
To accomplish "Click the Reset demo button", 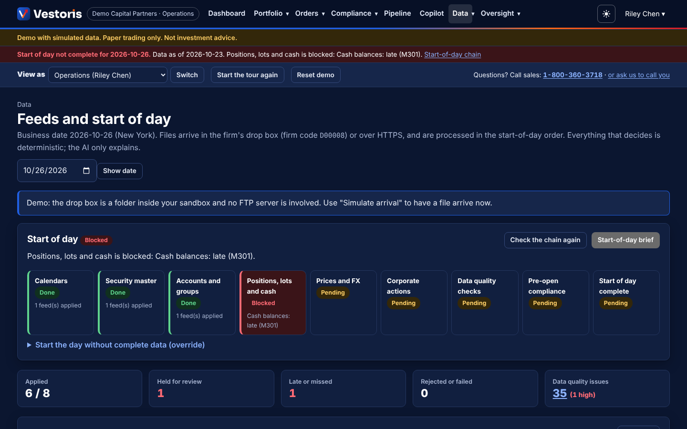I will coord(315,75).
